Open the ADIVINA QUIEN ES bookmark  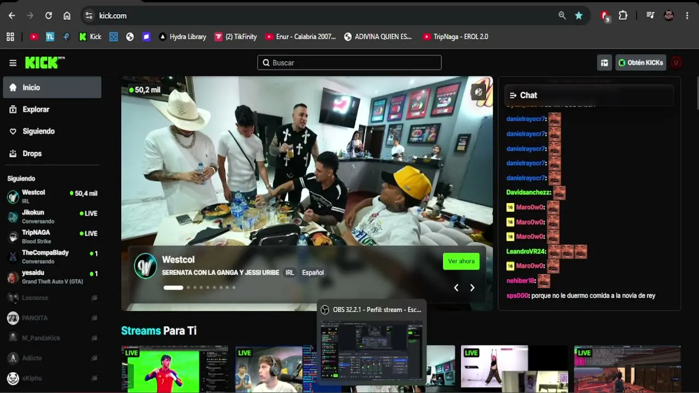[x=378, y=37]
